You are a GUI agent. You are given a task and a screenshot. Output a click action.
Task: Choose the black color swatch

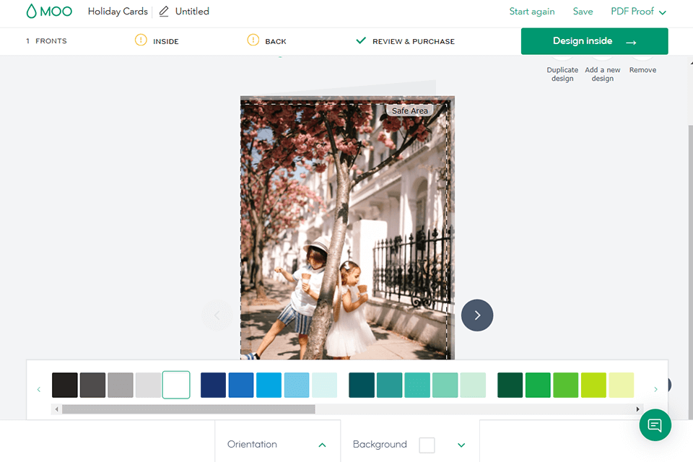coord(64,385)
